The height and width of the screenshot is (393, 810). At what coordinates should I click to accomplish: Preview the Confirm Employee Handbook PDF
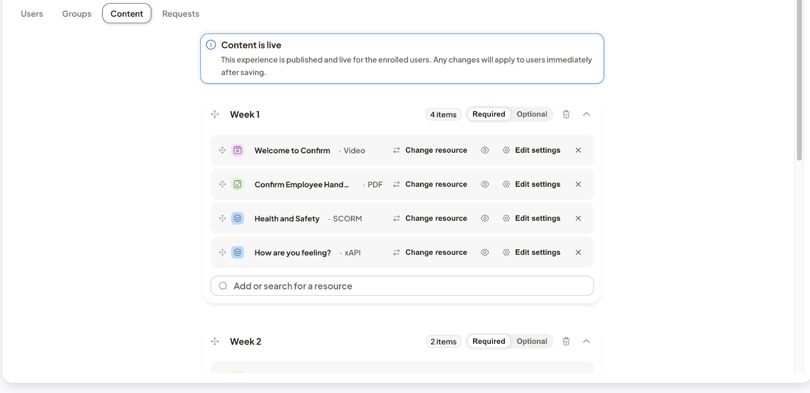(485, 185)
